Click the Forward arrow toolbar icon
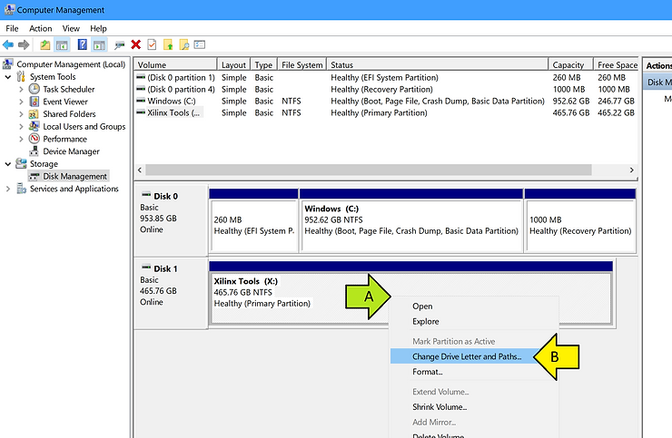The height and width of the screenshot is (438, 672). [24, 44]
